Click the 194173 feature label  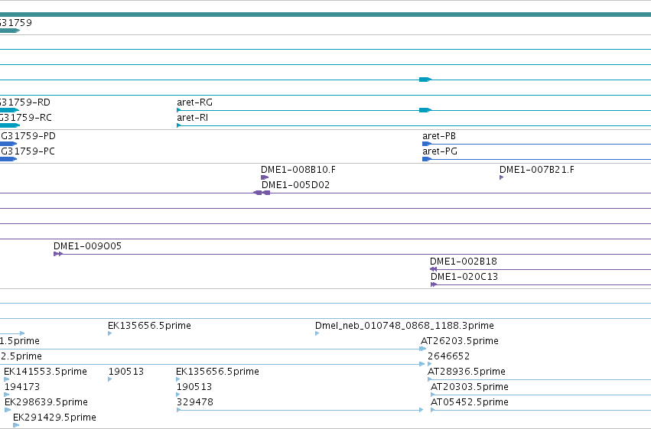click(x=22, y=387)
